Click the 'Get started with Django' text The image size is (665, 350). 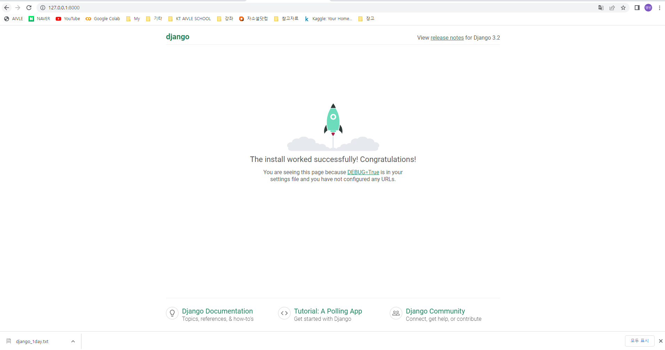[323, 319]
